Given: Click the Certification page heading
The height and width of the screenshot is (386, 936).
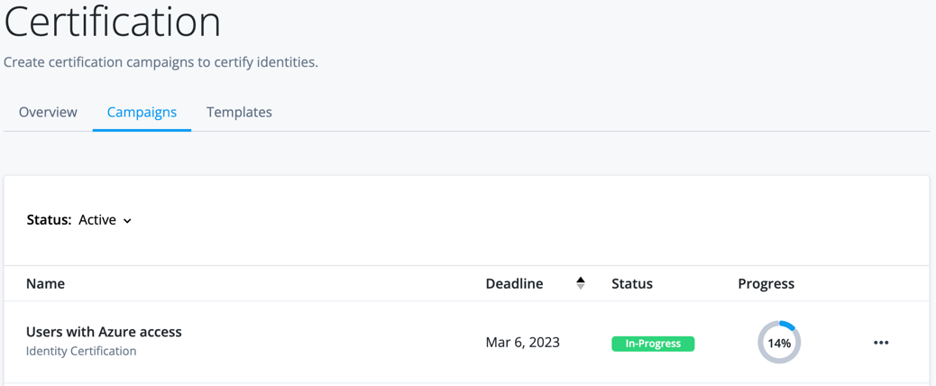Looking at the screenshot, I should tap(113, 21).
